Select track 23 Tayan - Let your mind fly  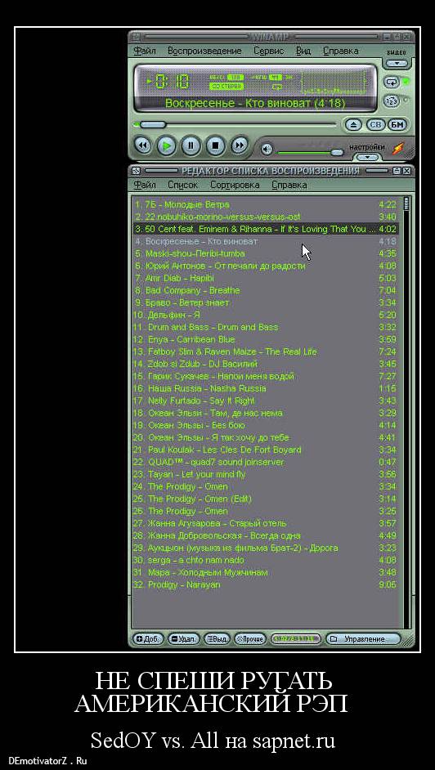[x=266, y=475]
